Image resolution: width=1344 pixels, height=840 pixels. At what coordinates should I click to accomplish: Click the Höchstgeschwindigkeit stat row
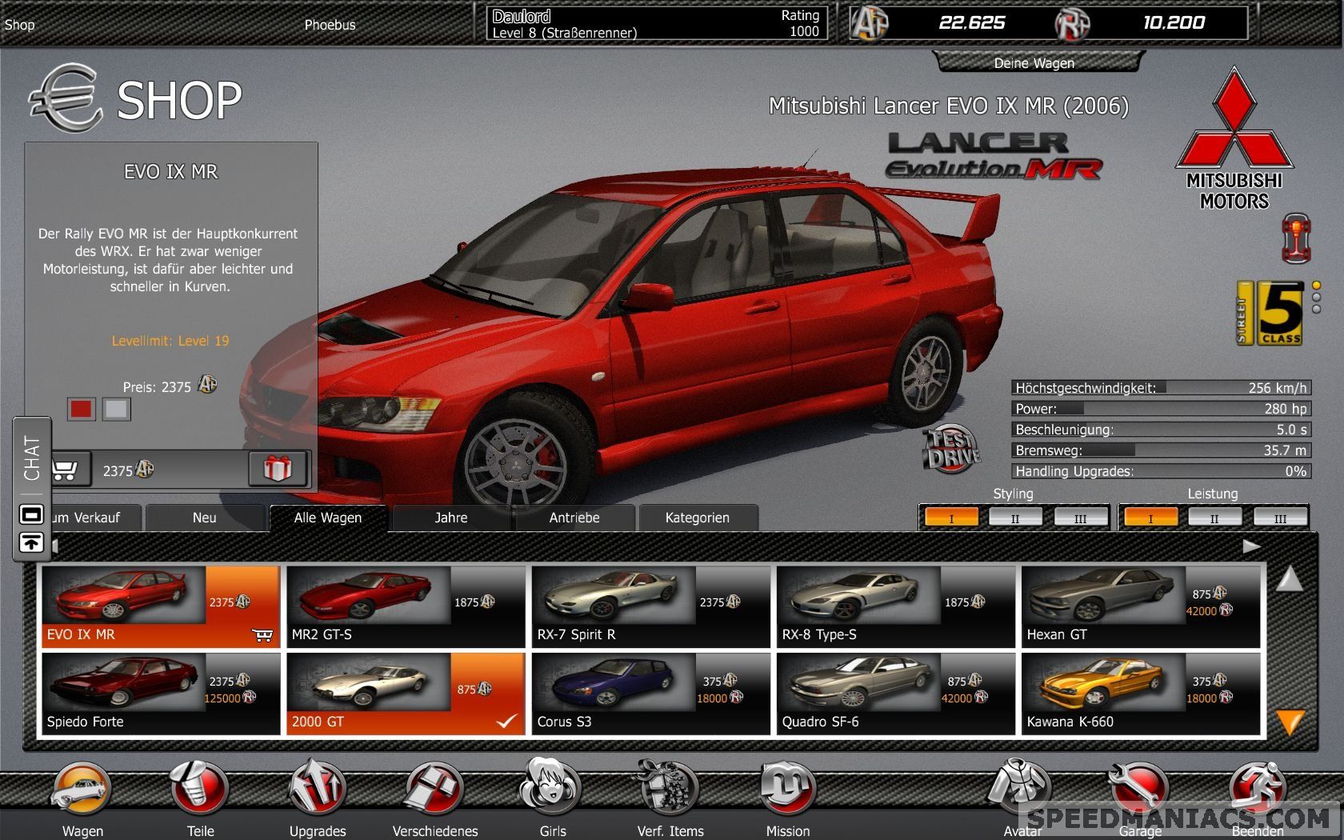pos(1161,388)
